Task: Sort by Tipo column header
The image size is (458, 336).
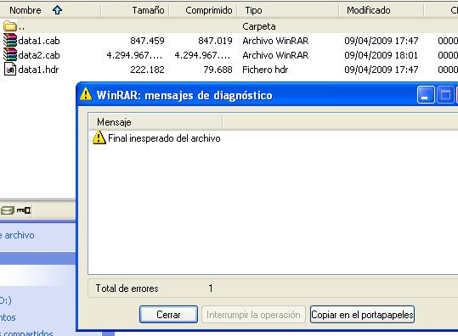Action: click(x=288, y=10)
